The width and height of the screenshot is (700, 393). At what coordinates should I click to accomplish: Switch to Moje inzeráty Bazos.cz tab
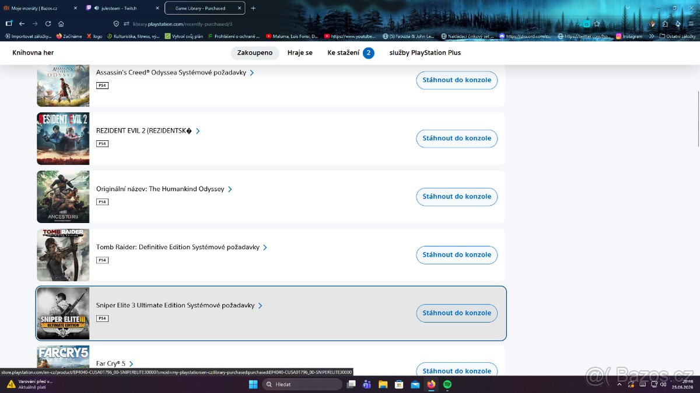[x=40, y=8]
